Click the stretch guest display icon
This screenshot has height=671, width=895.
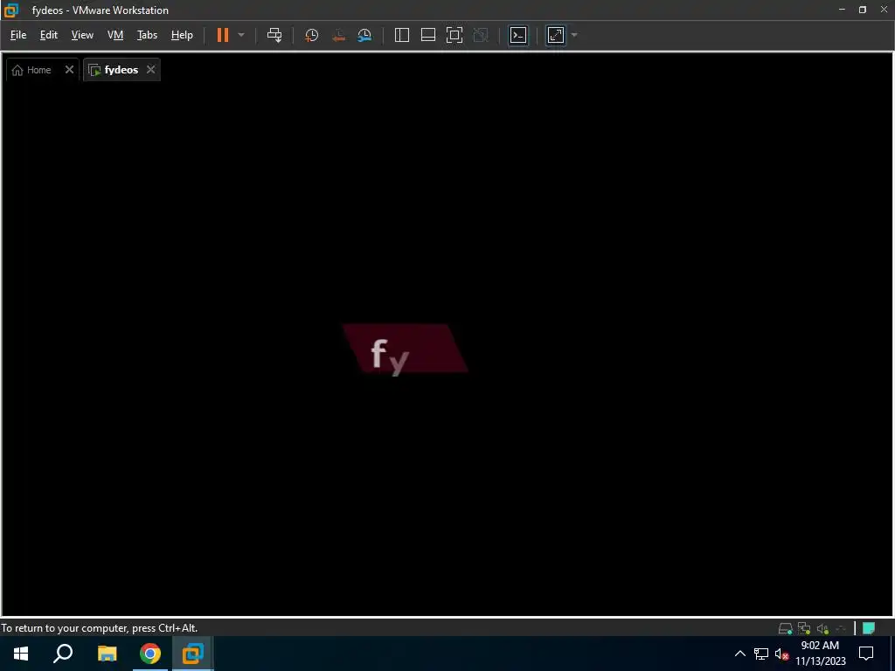coord(556,35)
